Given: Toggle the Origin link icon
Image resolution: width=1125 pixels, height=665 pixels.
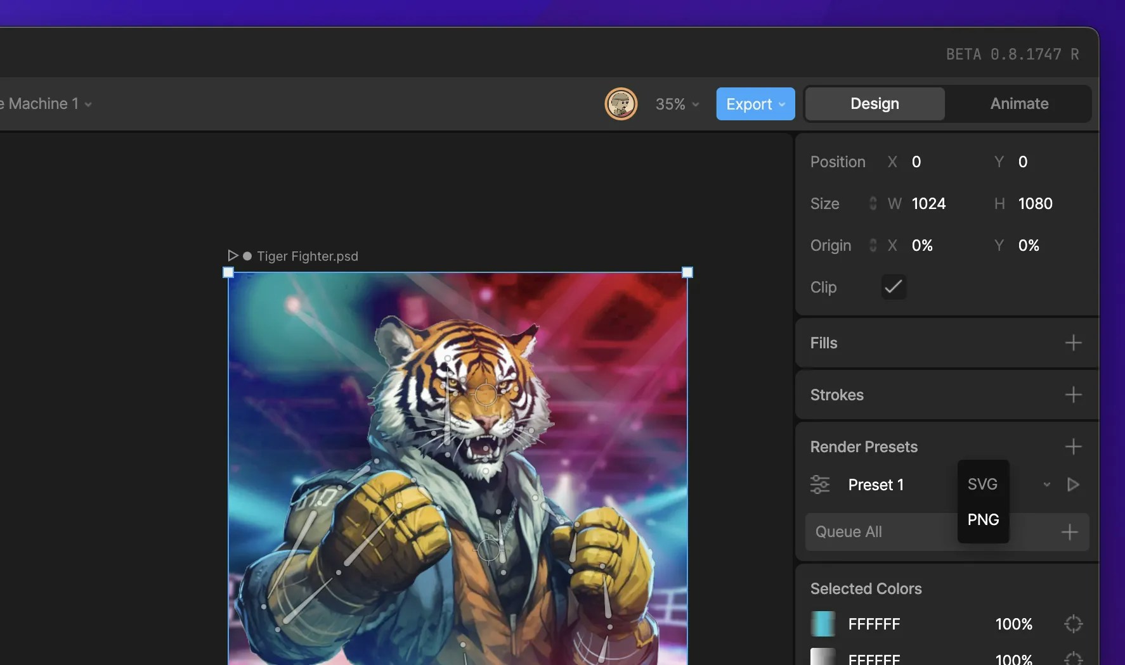Looking at the screenshot, I should (x=873, y=245).
